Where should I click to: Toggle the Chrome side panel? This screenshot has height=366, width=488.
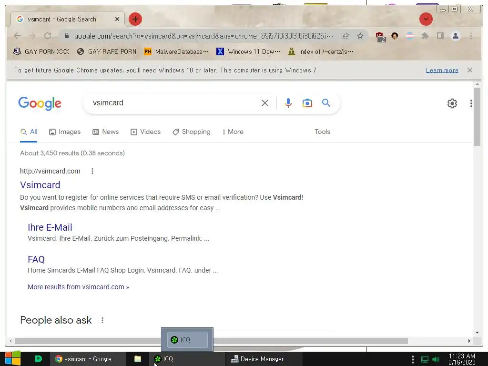pyautogui.click(x=440, y=36)
